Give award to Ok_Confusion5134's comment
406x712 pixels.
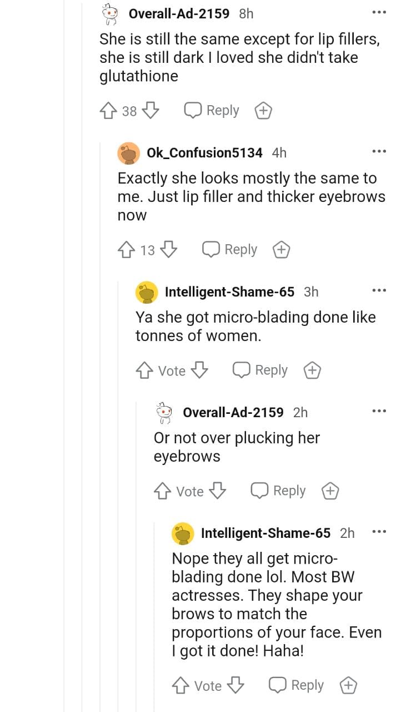[x=281, y=250]
